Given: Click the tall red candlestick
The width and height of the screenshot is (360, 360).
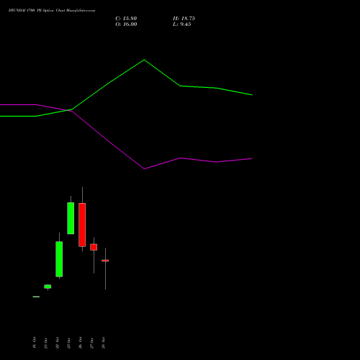Looking at the screenshot, I should (x=82, y=225).
